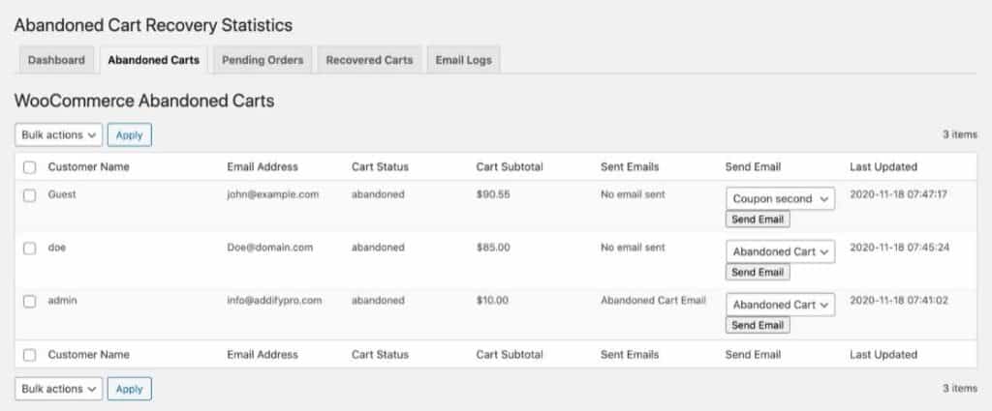Go to the Recovered Carts tab
The width and height of the screenshot is (992, 411).
[369, 60]
